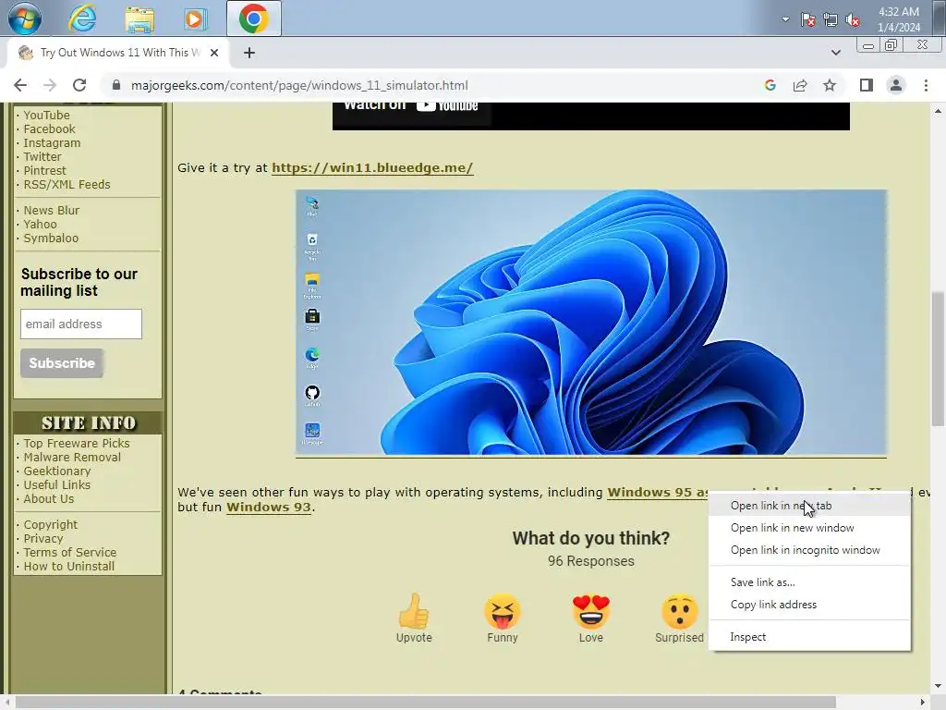Choose Copy link address
The width and height of the screenshot is (946, 710).
809,605
